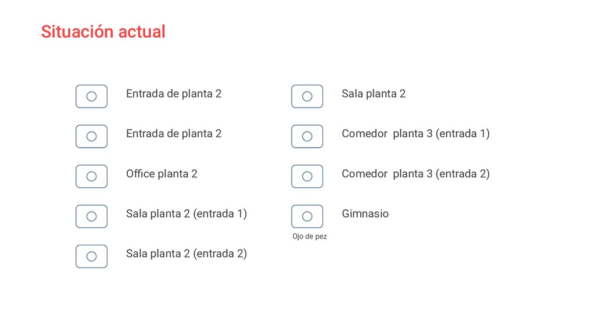This screenshot has width=595, height=335.
Task: Select the 'Situación actual' slide title
Action: (103, 31)
